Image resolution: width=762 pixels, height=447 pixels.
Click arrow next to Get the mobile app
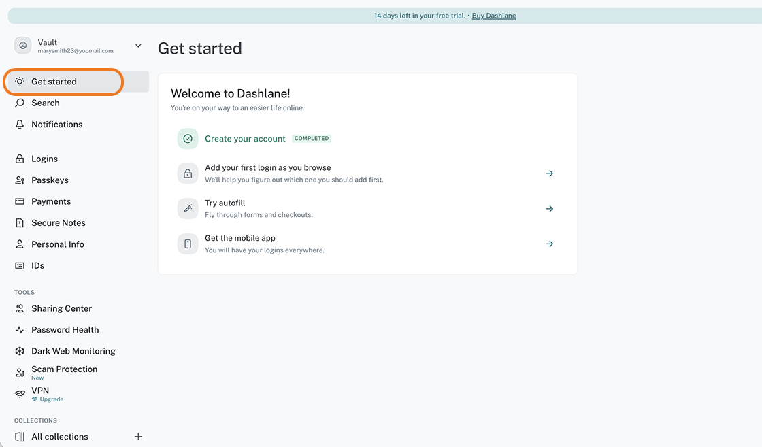[x=550, y=244]
